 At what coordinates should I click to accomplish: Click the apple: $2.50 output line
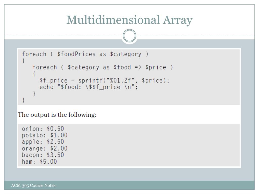pyautogui.click(x=43, y=142)
